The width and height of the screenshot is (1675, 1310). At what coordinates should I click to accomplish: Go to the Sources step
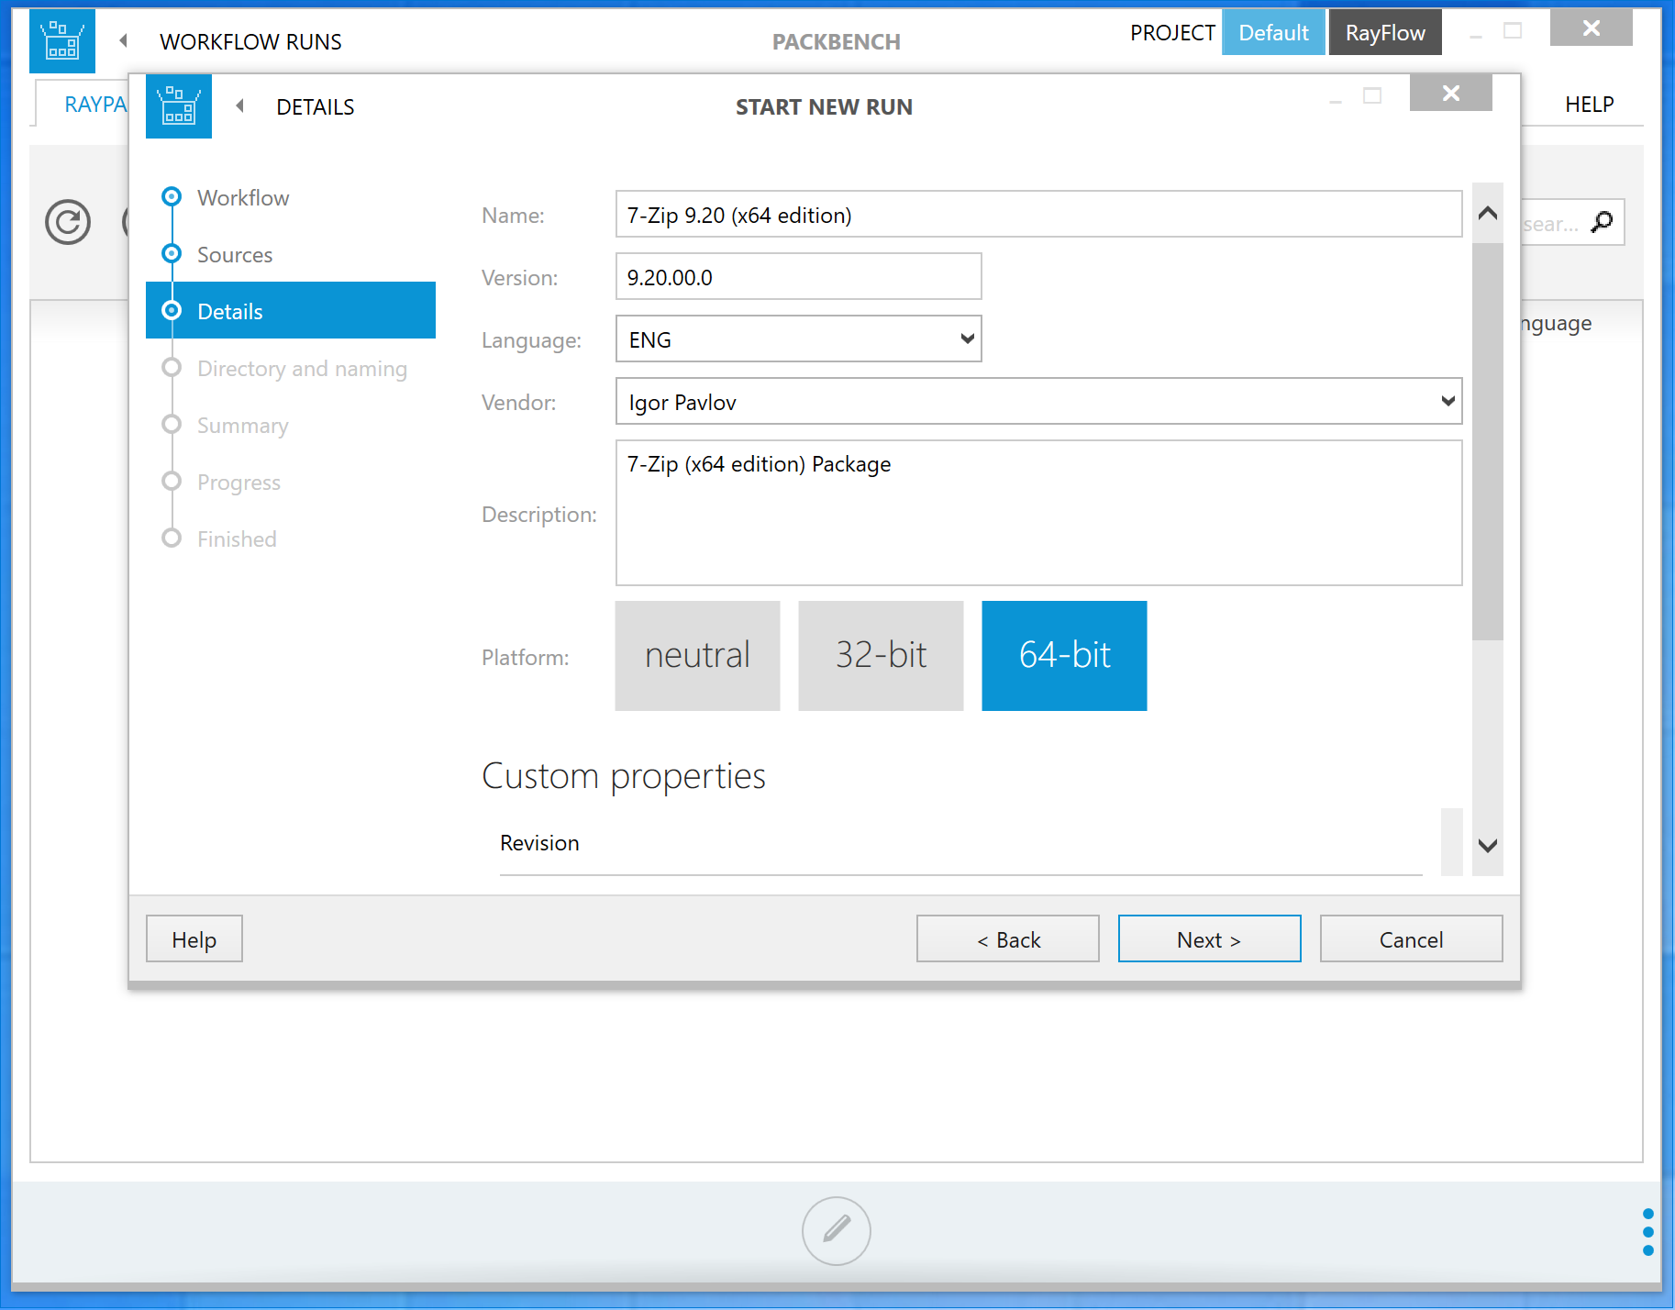(x=235, y=254)
